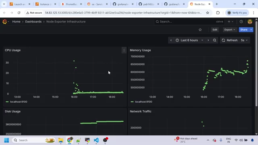Screen dimensions: 258x145
Task: Expand the Share options arrow
Action: click(251, 30)
